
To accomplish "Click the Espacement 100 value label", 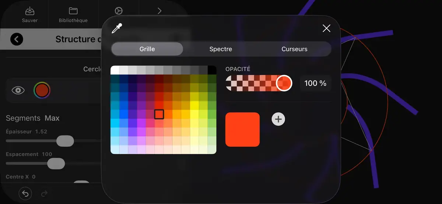I will (29, 154).
